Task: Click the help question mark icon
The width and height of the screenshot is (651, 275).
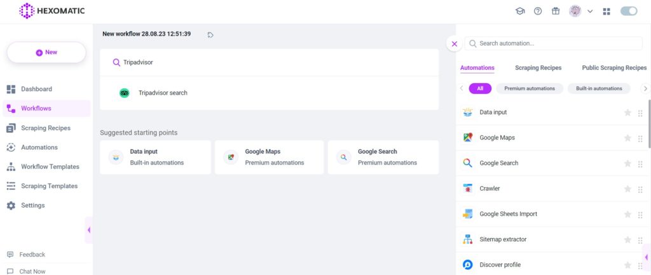Action: click(538, 11)
